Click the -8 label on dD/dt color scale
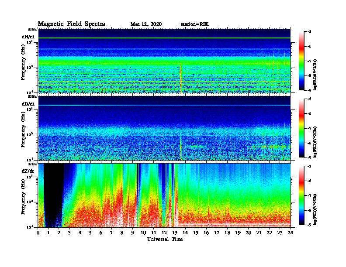Viewport: 346px width, 267px height. coord(309,143)
